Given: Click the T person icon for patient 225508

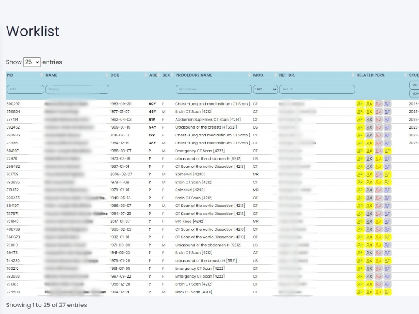Looking at the screenshot, I should tap(386, 292).
